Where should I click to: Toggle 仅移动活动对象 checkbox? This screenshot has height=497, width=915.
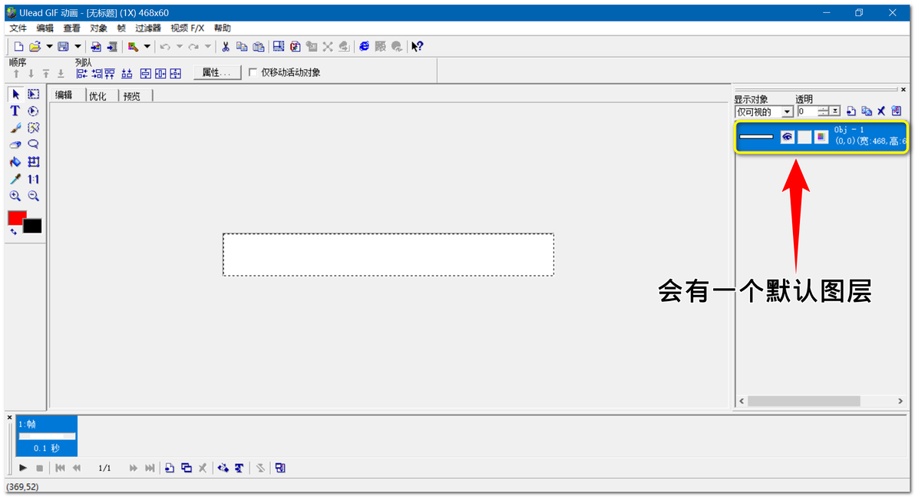click(x=253, y=72)
